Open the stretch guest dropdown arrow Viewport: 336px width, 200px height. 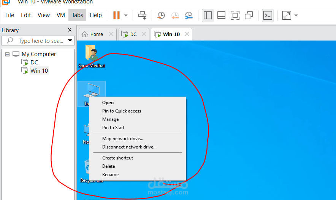(x=296, y=16)
